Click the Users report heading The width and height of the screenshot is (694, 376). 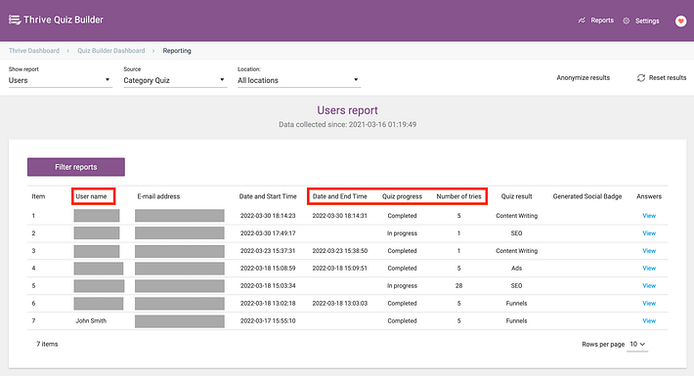(347, 110)
